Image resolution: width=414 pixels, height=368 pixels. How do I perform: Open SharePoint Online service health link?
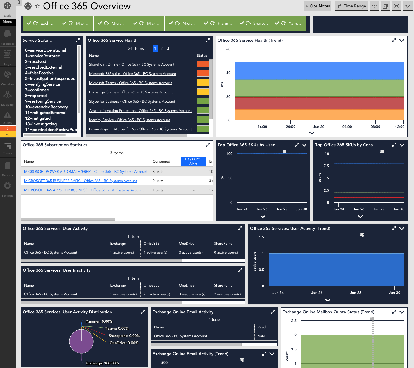132,64
